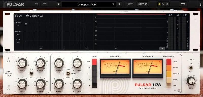Click the M button in the graph
The width and height of the screenshot is (203, 97).
click(162, 48)
